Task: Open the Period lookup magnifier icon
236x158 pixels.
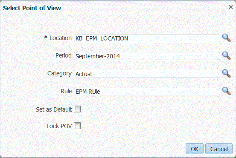Action: pos(226,56)
